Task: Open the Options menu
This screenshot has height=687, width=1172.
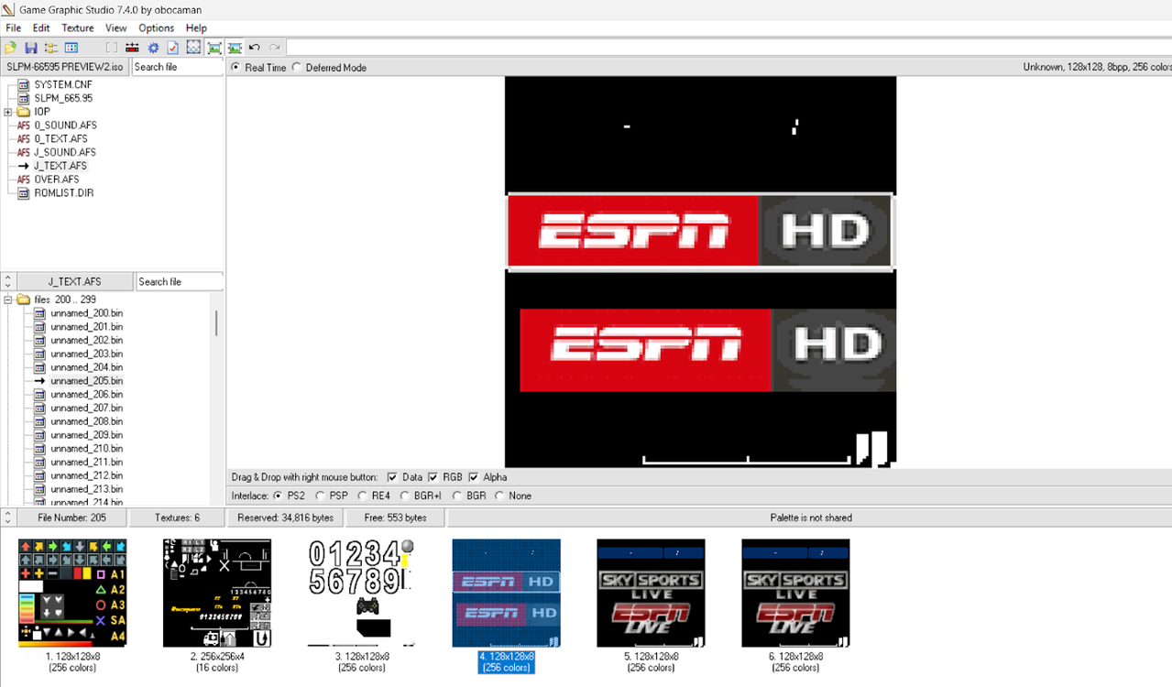Action: pos(157,28)
